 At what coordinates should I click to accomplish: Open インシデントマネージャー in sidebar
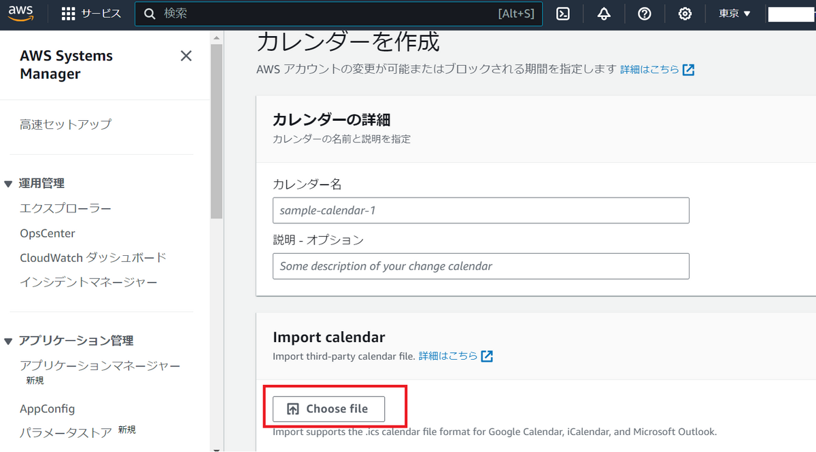pos(88,282)
